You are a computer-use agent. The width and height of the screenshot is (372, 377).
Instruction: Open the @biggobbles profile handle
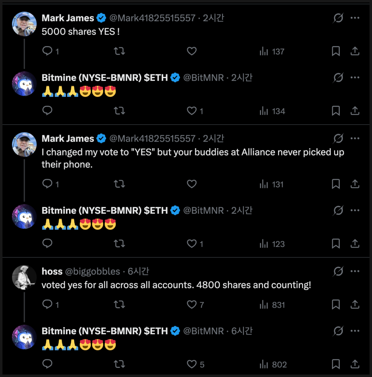92,272
